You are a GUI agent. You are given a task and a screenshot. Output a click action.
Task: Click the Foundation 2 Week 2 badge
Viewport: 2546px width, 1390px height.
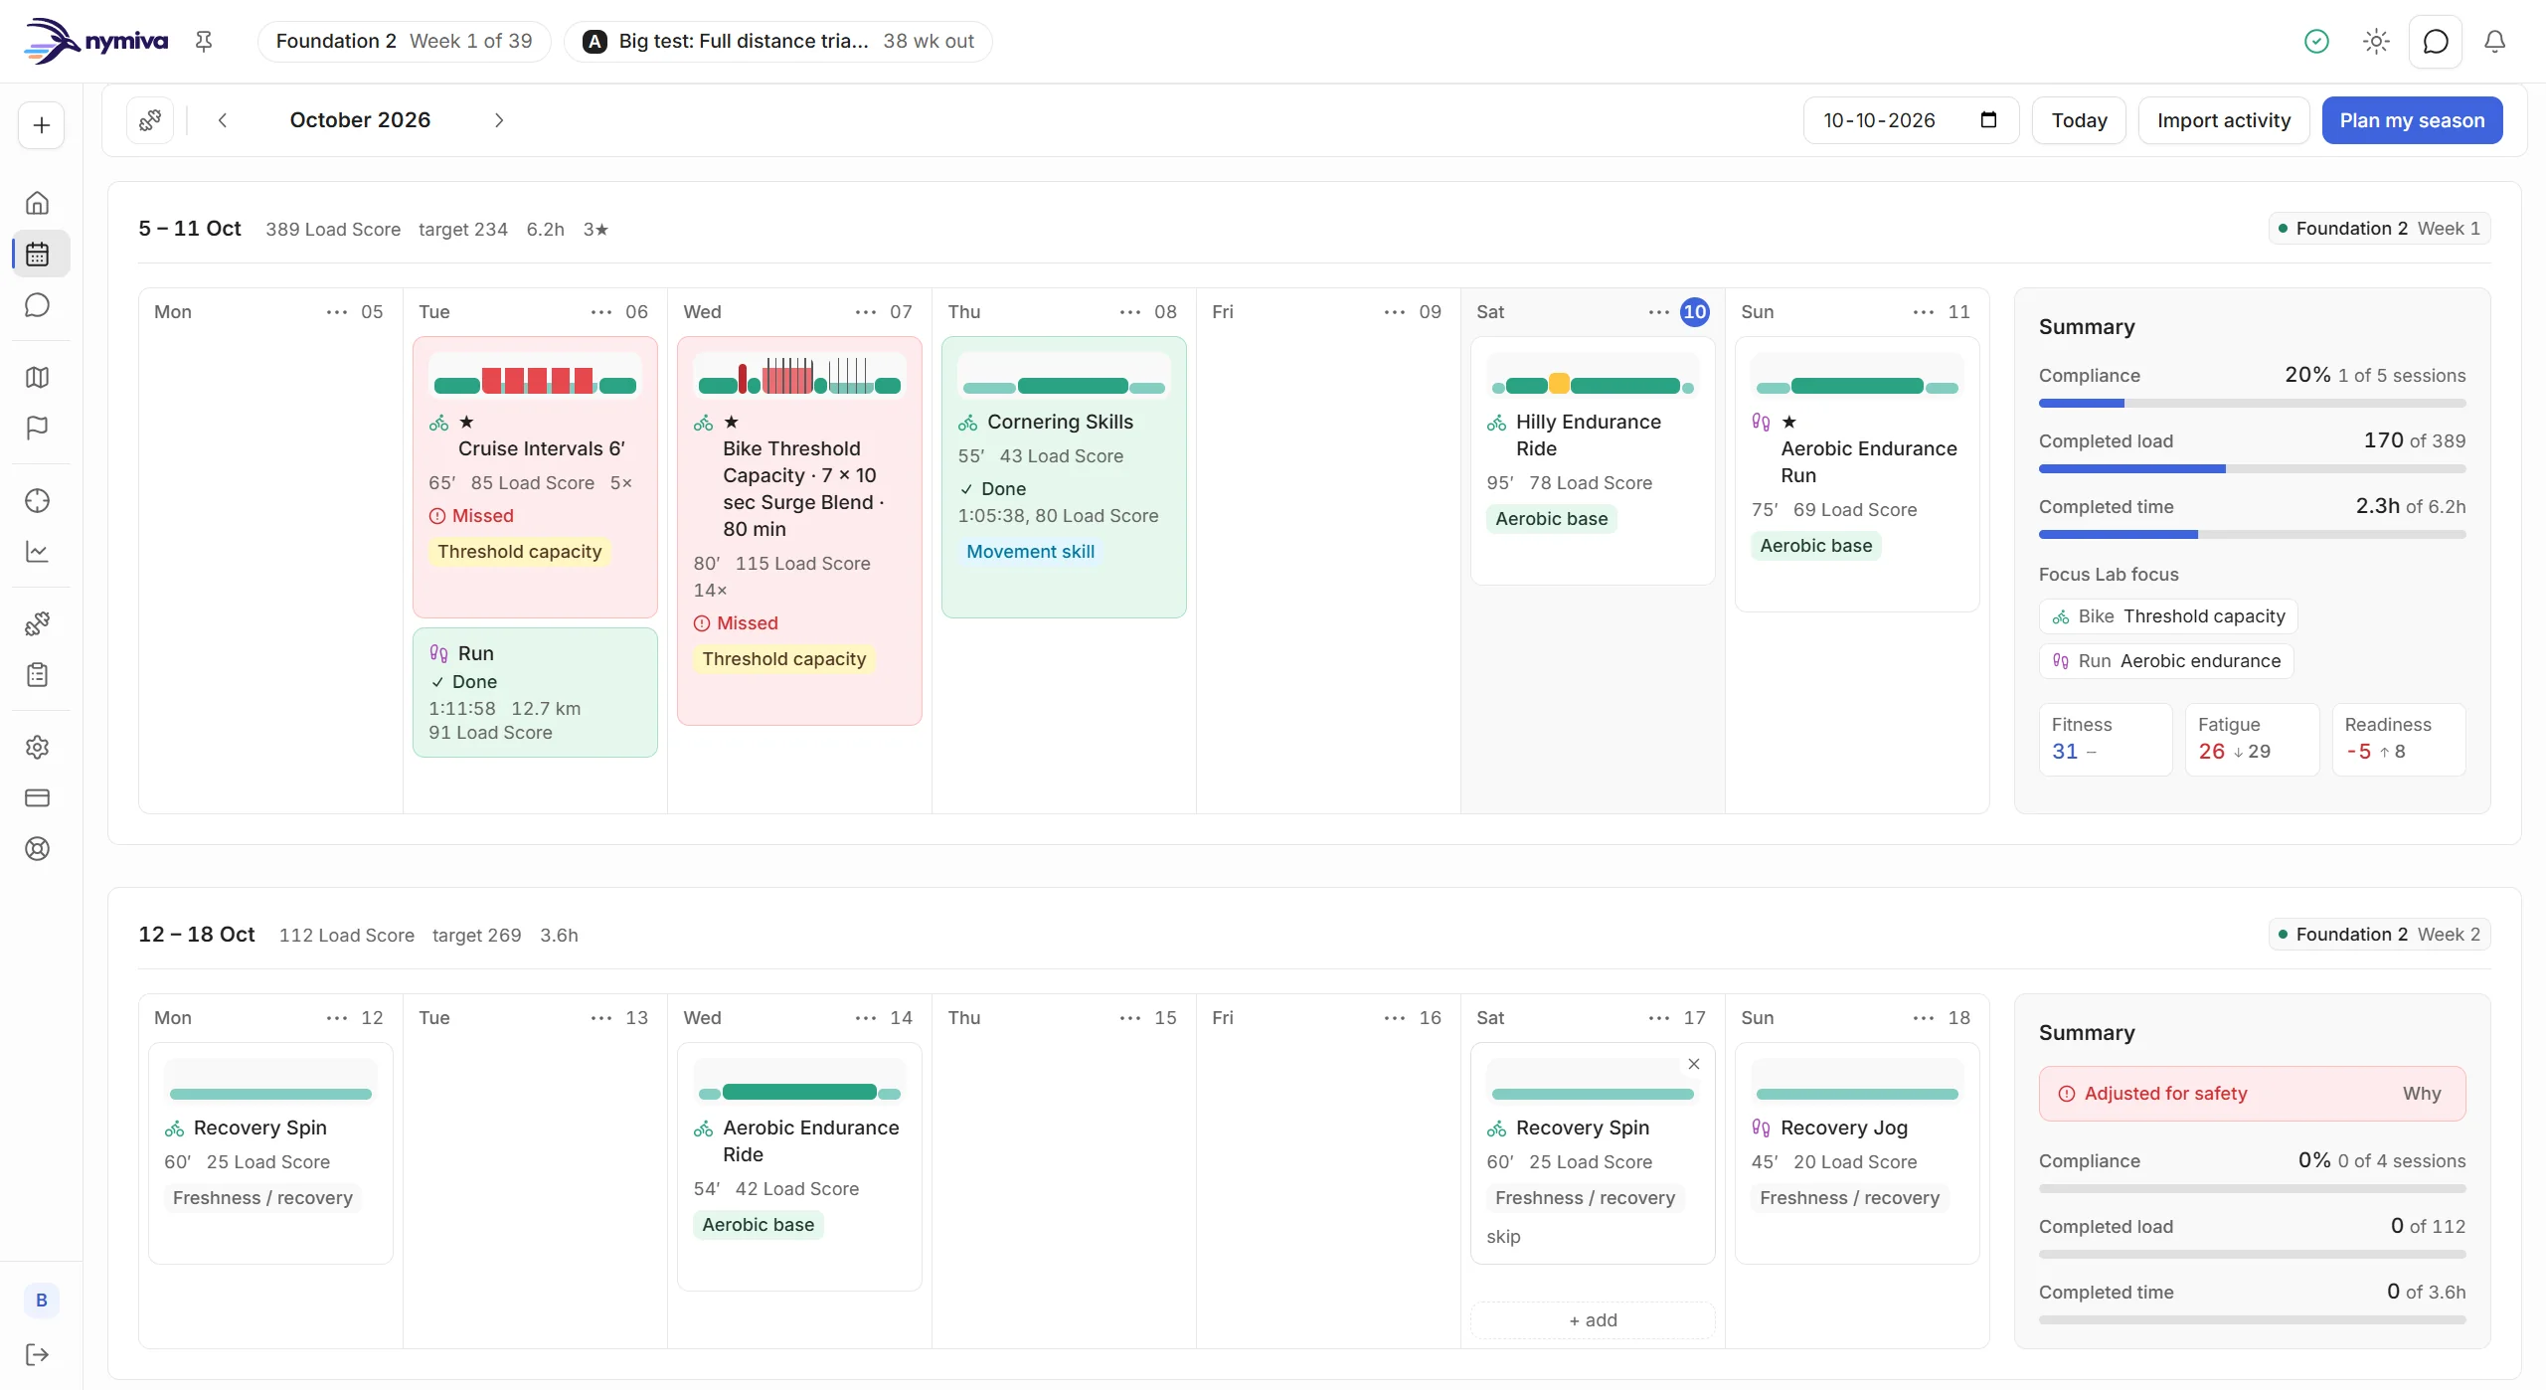2379,935
